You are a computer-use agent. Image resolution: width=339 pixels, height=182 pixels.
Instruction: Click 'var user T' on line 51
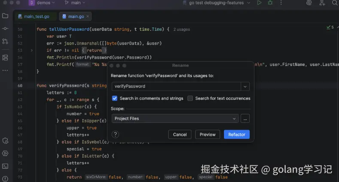point(59,36)
